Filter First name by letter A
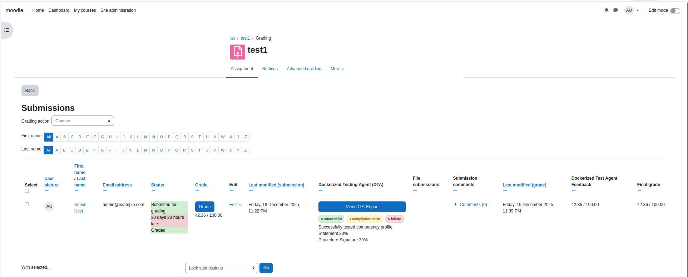The image size is (688, 277). 57,137
